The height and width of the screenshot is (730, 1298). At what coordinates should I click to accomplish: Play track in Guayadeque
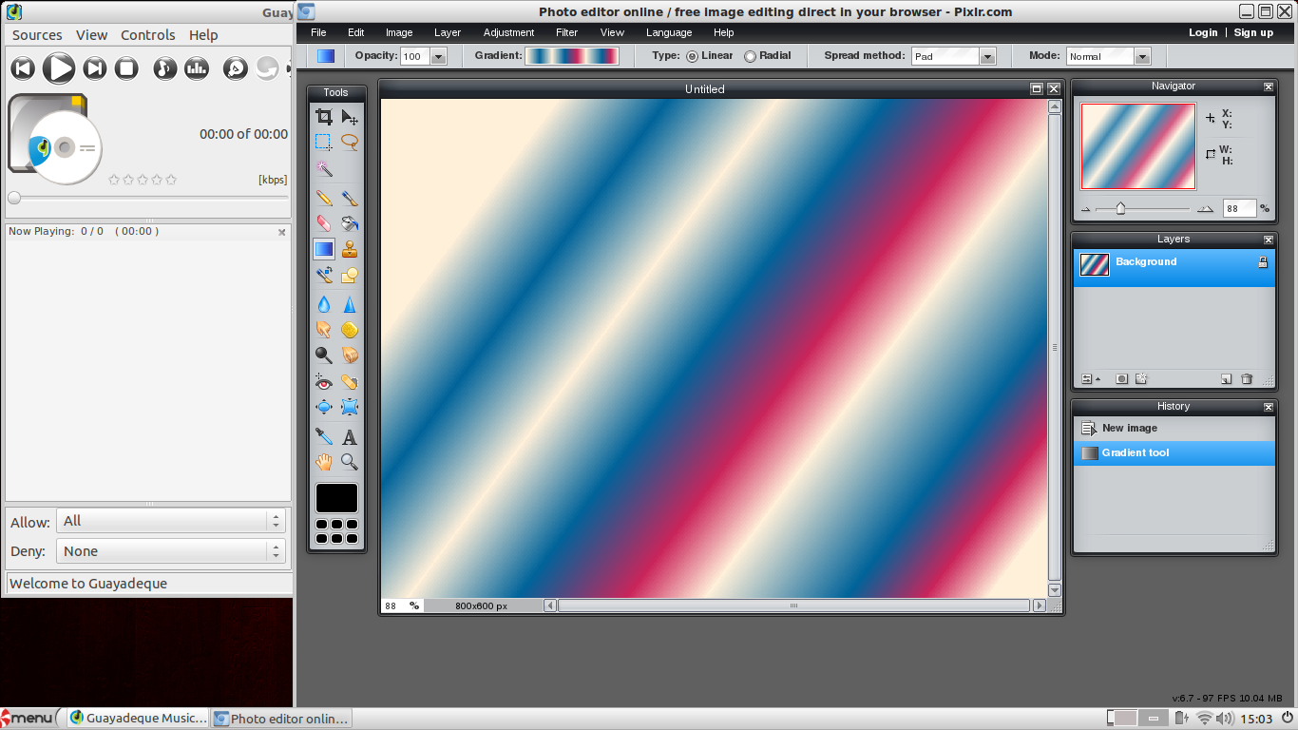(58, 68)
